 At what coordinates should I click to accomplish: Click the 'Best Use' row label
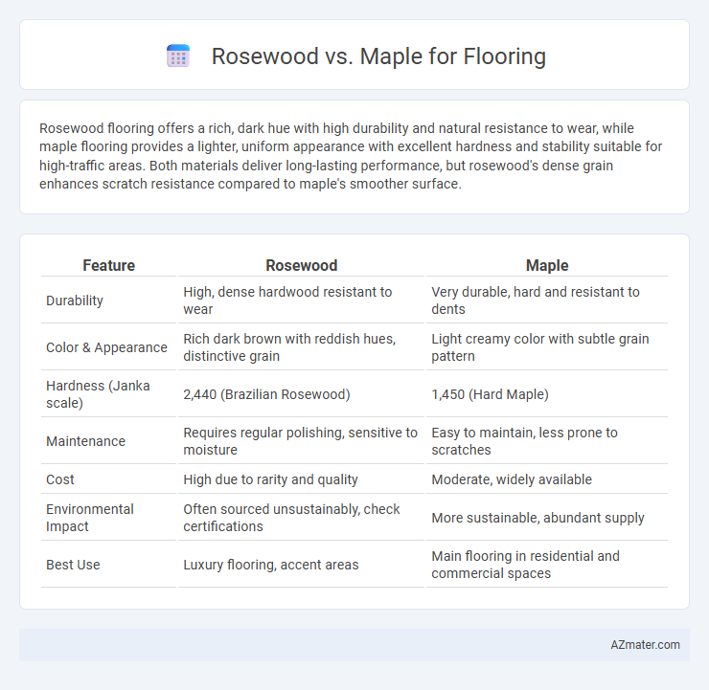point(73,565)
